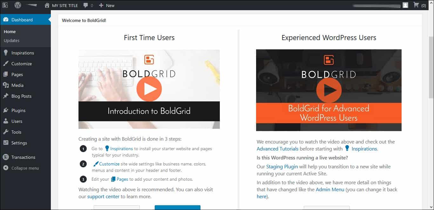Open the comments bubble icon in admin bar

[x=85, y=5]
